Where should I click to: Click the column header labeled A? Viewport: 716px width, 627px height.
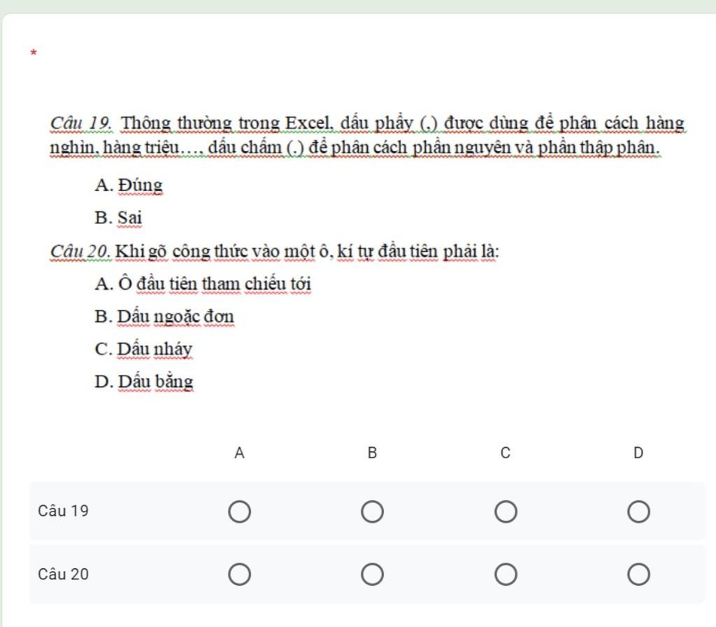239,453
